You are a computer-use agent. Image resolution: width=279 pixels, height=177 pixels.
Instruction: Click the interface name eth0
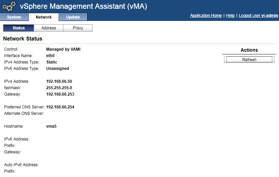(50, 56)
